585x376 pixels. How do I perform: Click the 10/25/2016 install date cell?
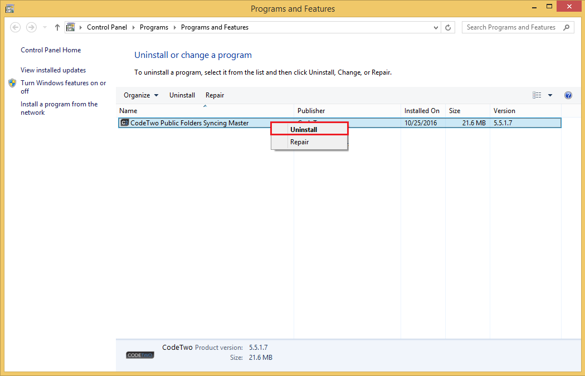pyautogui.click(x=421, y=123)
